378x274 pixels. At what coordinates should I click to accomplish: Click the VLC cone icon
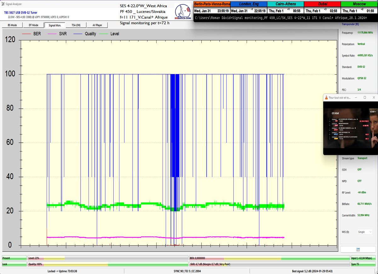[x=326, y=98]
